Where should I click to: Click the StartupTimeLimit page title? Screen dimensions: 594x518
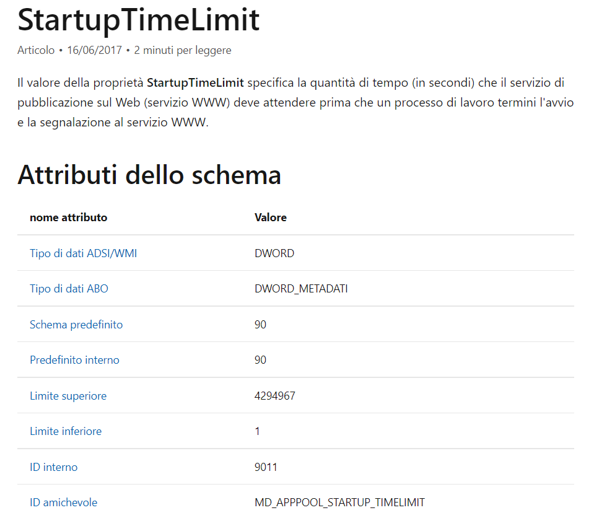tap(139, 20)
